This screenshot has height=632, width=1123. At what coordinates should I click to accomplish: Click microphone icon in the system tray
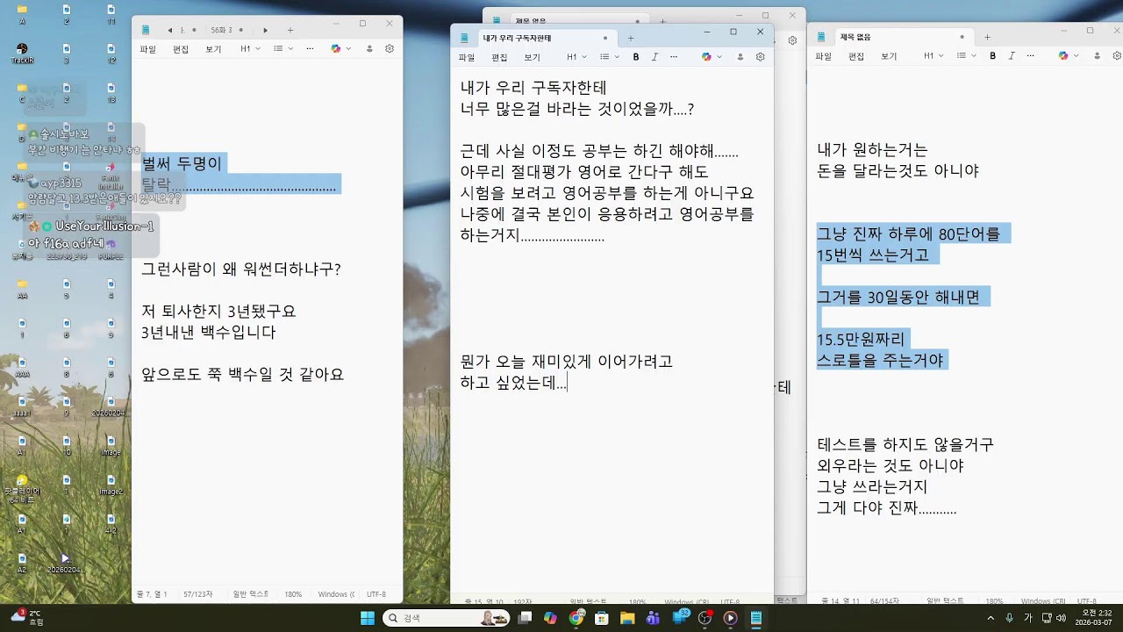click(x=1009, y=618)
